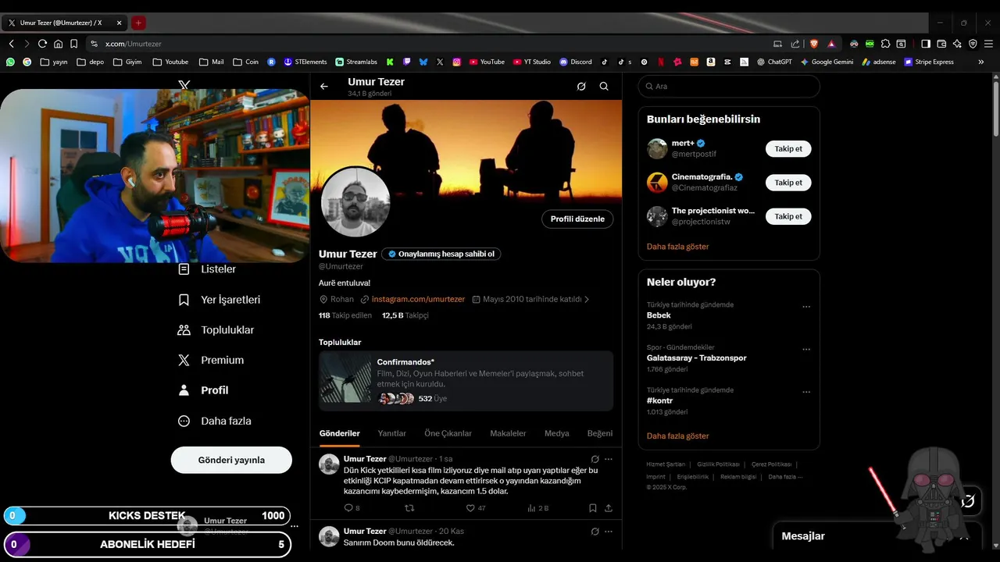Follow mert+ with Takip et
Image resolution: width=1000 pixels, height=562 pixels.
tap(788, 148)
